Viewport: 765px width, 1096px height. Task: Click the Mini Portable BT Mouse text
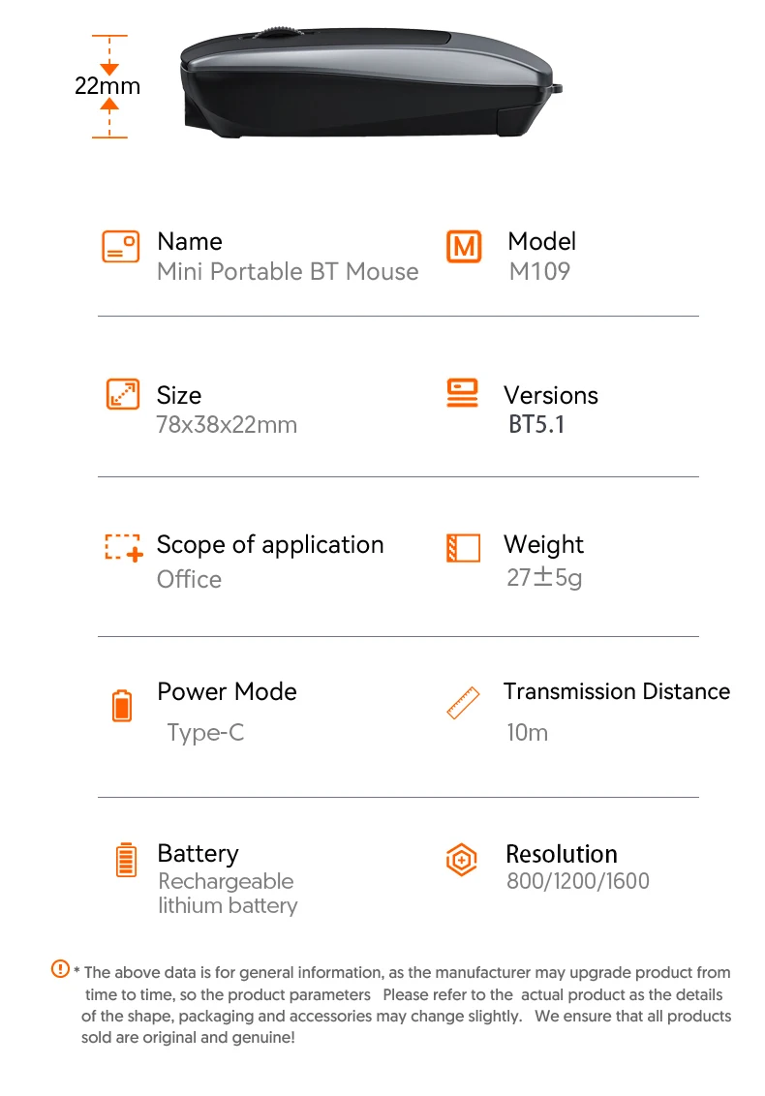(288, 271)
